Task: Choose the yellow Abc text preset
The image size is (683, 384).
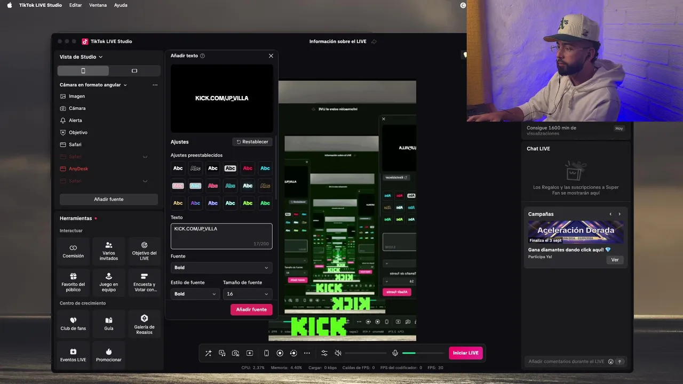Action: pos(178,203)
